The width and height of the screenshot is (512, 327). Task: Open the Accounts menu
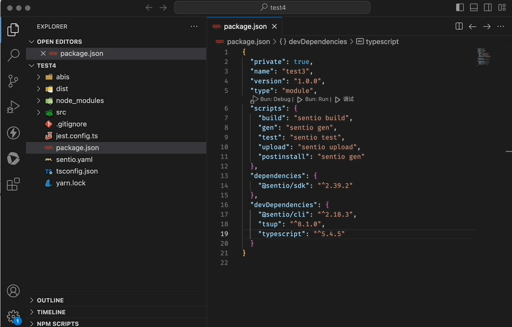pyautogui.click(x=13, y=291)
